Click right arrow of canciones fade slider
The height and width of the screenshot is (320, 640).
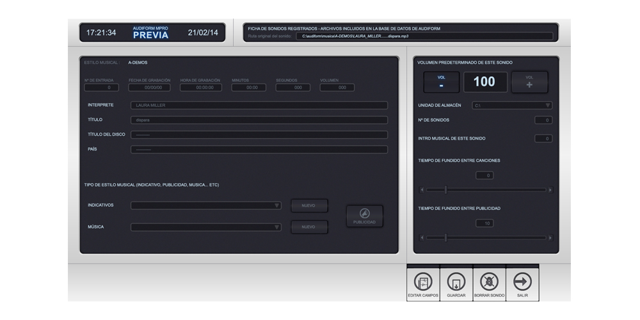(550, 190)
